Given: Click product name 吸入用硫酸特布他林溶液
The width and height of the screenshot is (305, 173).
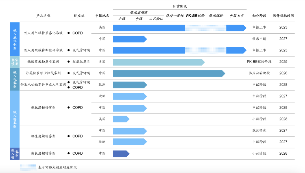Looking at the screenshot, I should 43,50.
